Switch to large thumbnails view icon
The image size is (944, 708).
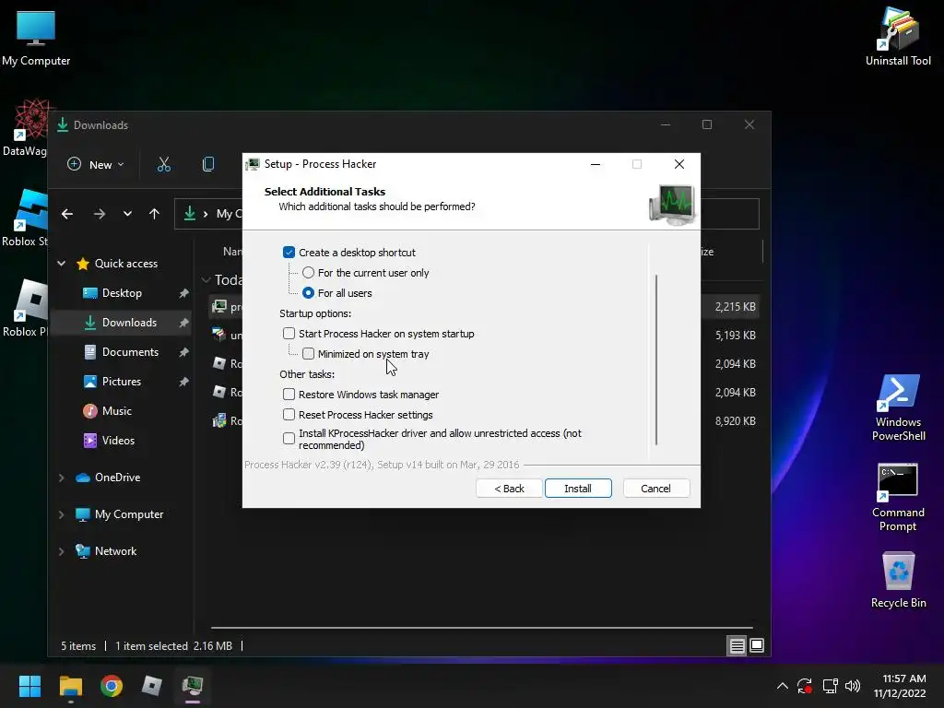point(757,646)
